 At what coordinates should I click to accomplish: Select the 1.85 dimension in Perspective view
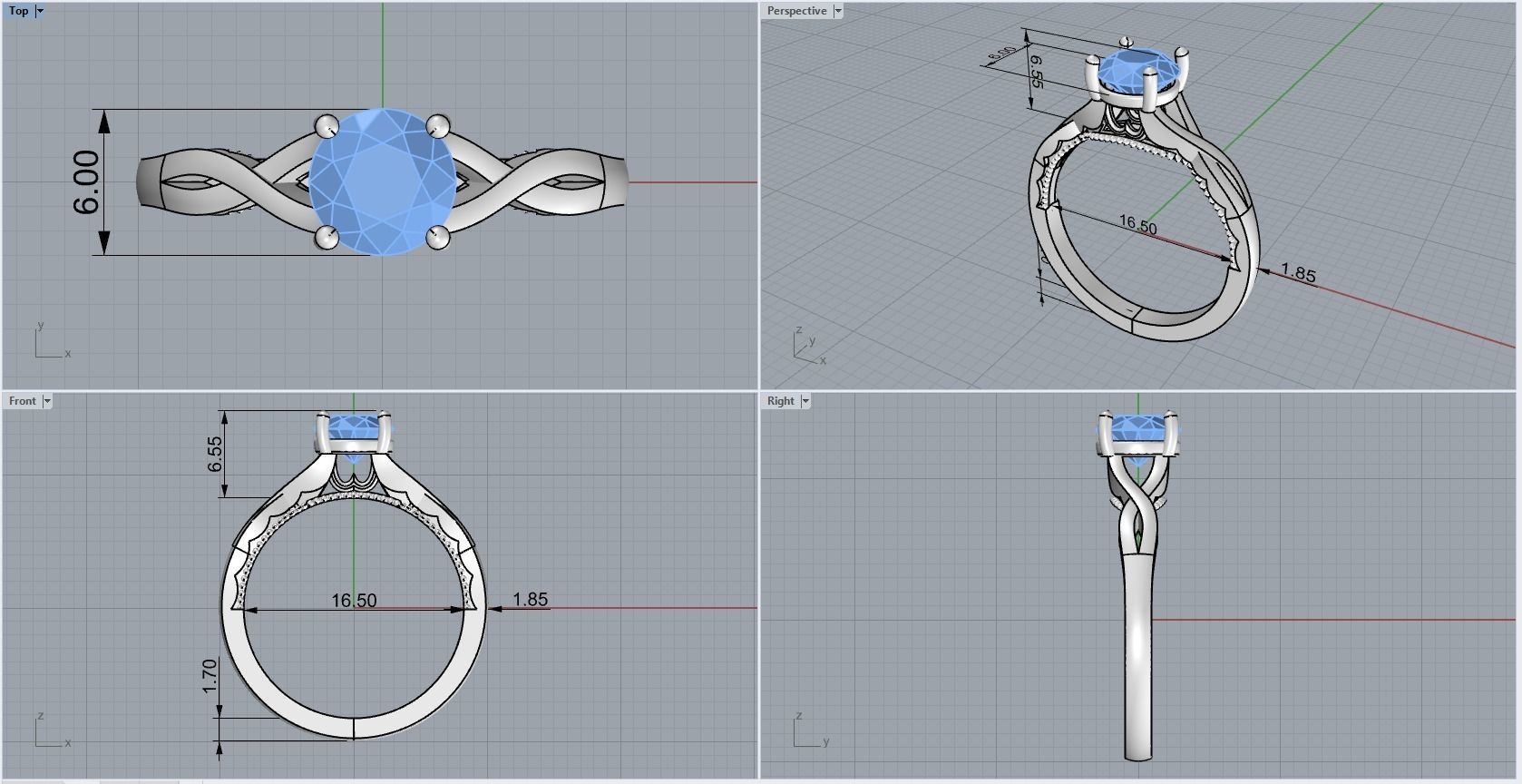[x=1298, y=272]
